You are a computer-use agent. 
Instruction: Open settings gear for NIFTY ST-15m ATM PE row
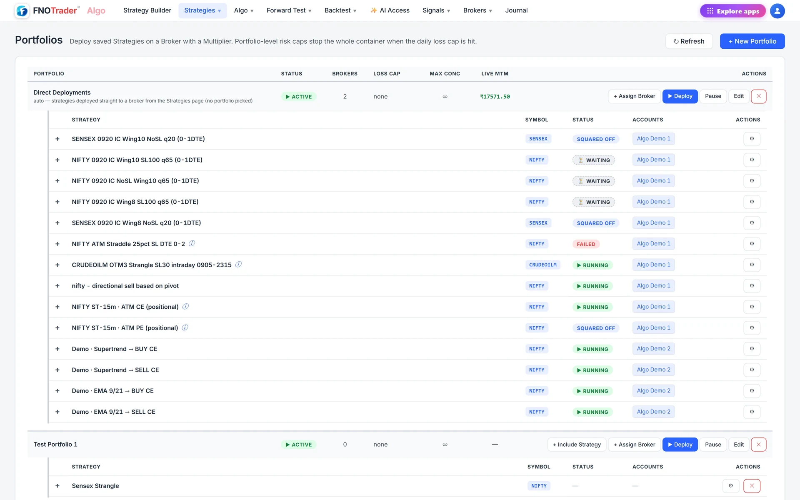[752, 328]
